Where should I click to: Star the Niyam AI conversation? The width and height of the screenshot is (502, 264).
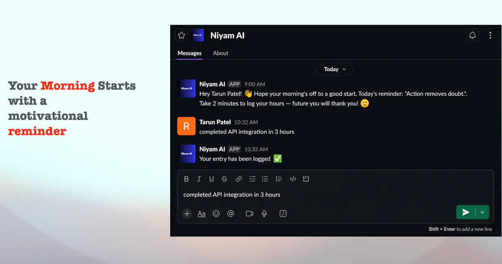click(x=181, y=35)
